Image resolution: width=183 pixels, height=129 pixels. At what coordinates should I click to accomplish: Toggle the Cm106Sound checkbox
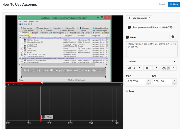tap(22, 46)
